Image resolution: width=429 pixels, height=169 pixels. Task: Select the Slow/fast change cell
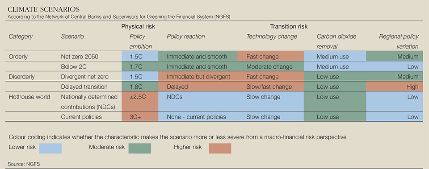(270, 87)
